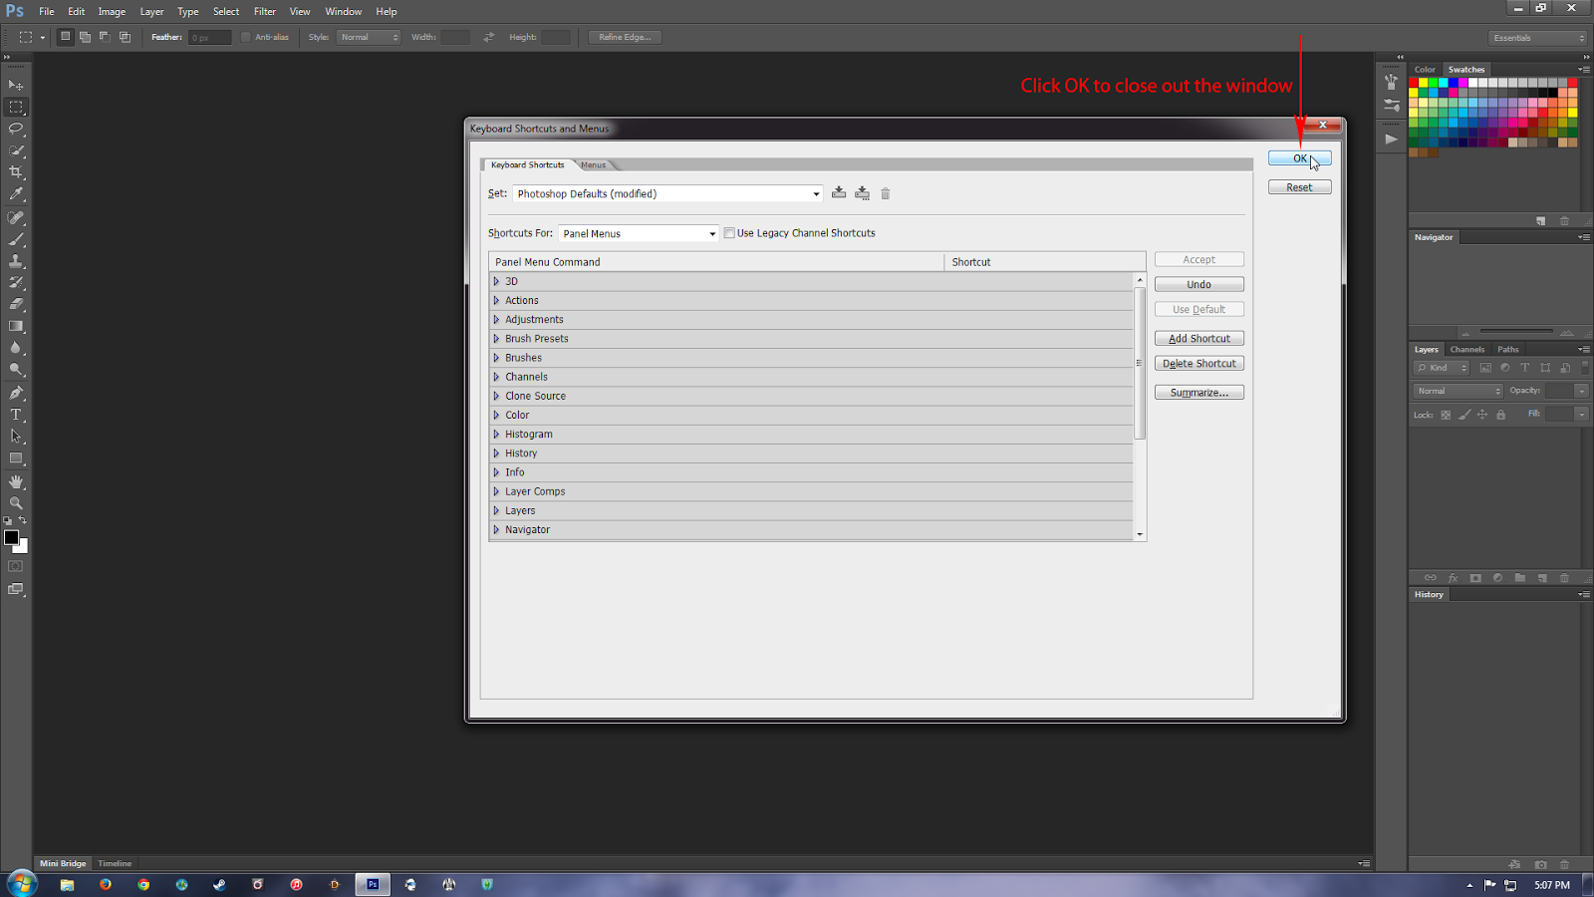Image resolution: width=1594 pixels, height=897 pixels.
Task: Select the Crop tool
Action: [16, 172]
